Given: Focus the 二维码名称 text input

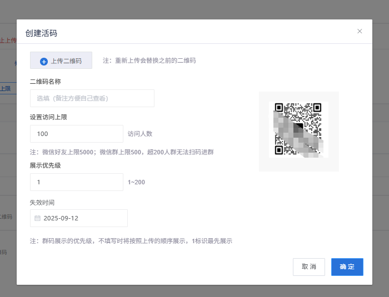Looking at the screenshot, I should (x=92, y=98).
